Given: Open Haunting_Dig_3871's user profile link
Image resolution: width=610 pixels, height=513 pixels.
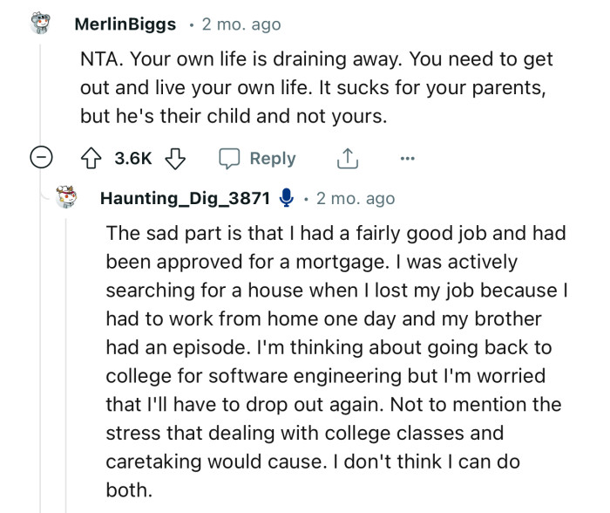Looking at the screenshot, I should (x=185, y=199).
